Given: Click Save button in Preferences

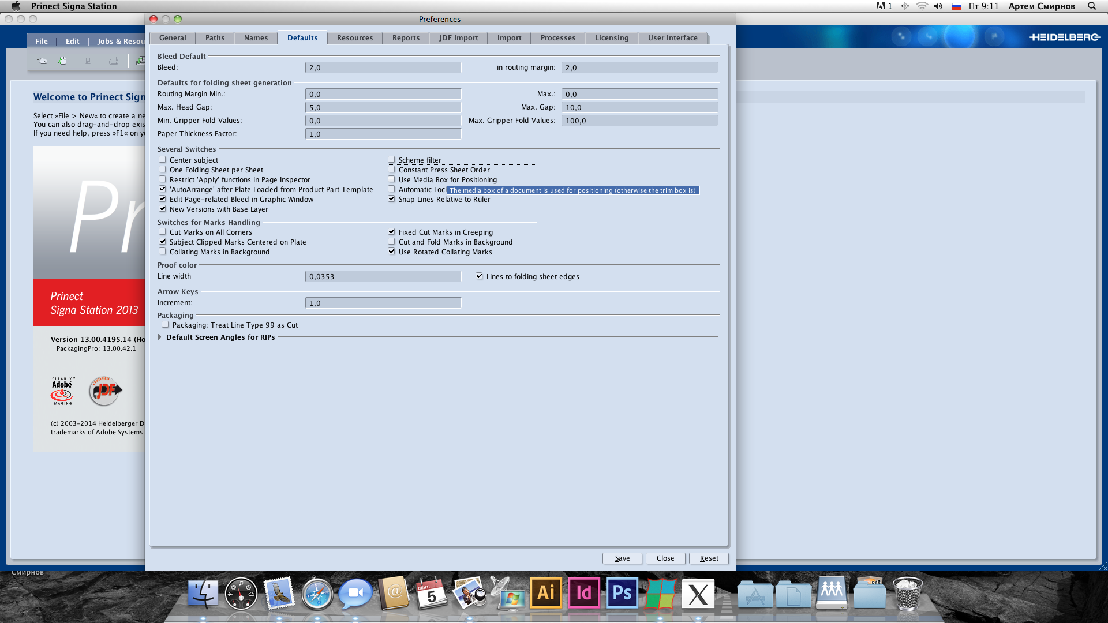Looking at the screenshot, I should (622, 558).
